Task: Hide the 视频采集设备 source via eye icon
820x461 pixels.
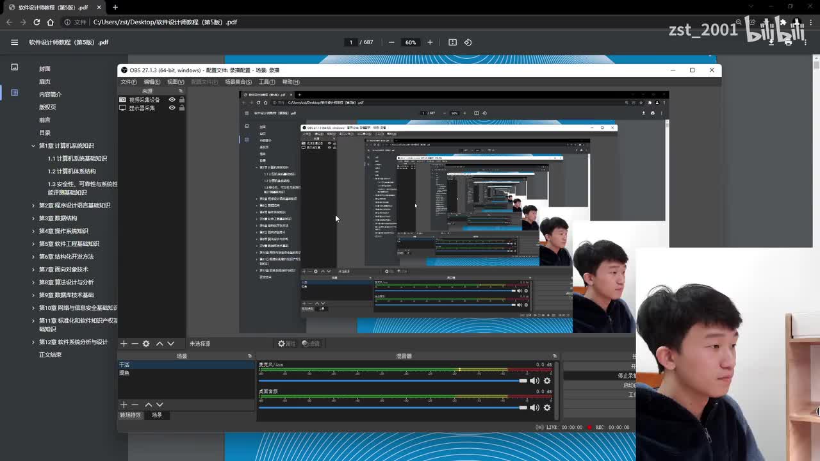Action: point(172,100)
